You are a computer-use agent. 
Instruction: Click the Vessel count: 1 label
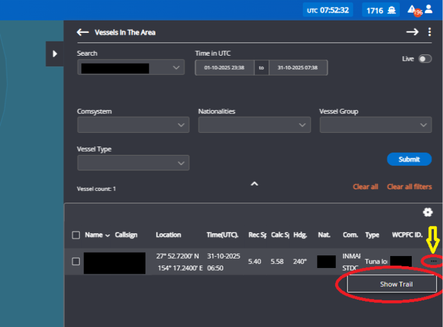97,188
